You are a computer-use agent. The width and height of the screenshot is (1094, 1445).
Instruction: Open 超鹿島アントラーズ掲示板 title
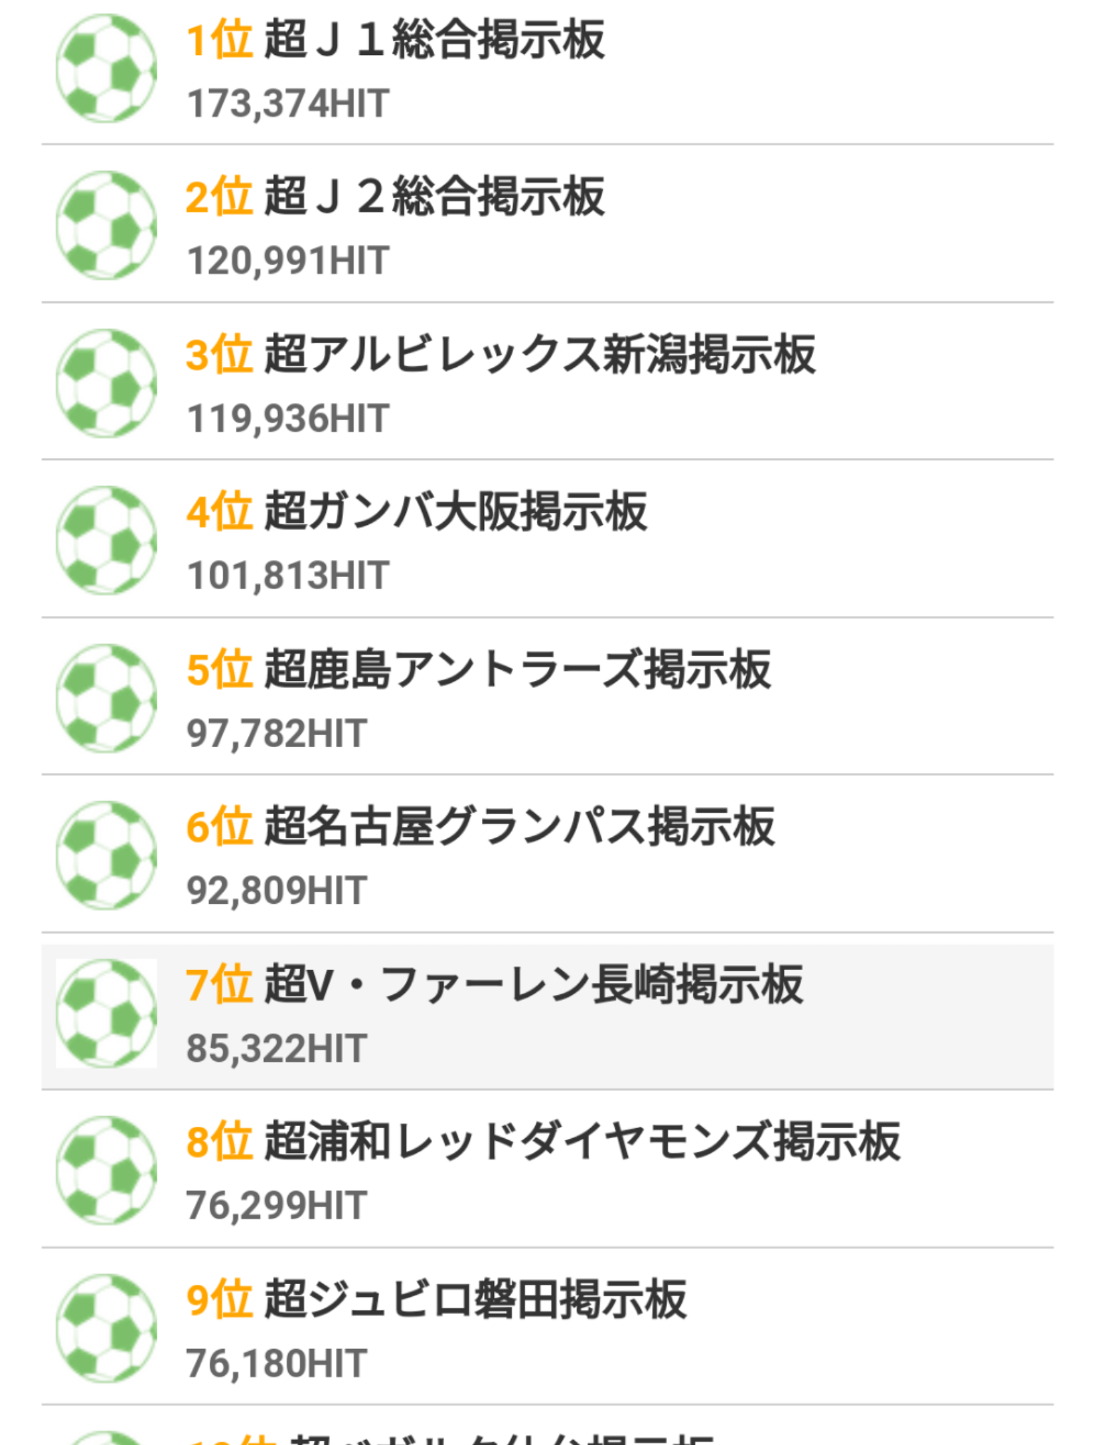[x=517, y=670]
